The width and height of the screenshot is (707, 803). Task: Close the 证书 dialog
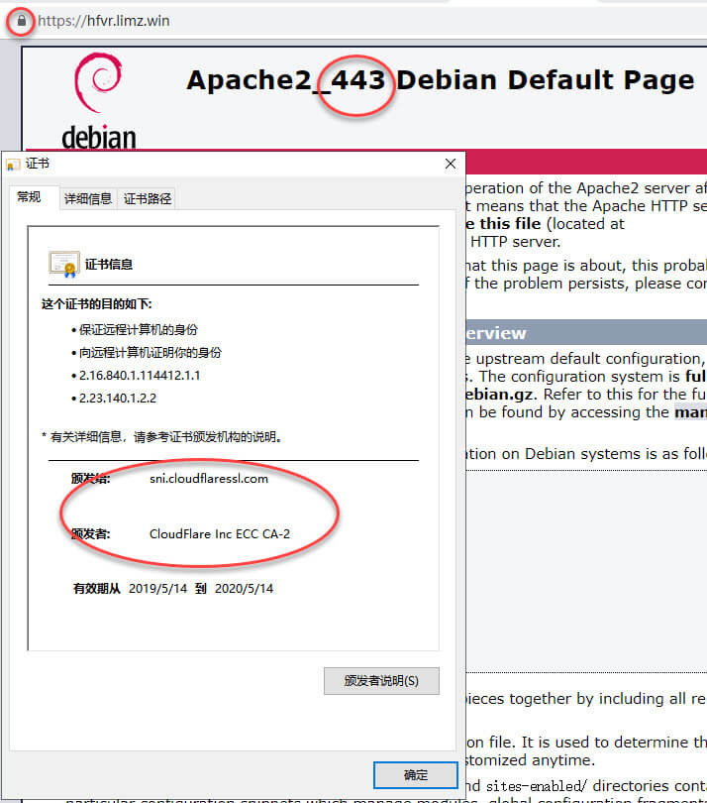click(x=451, y=164)
